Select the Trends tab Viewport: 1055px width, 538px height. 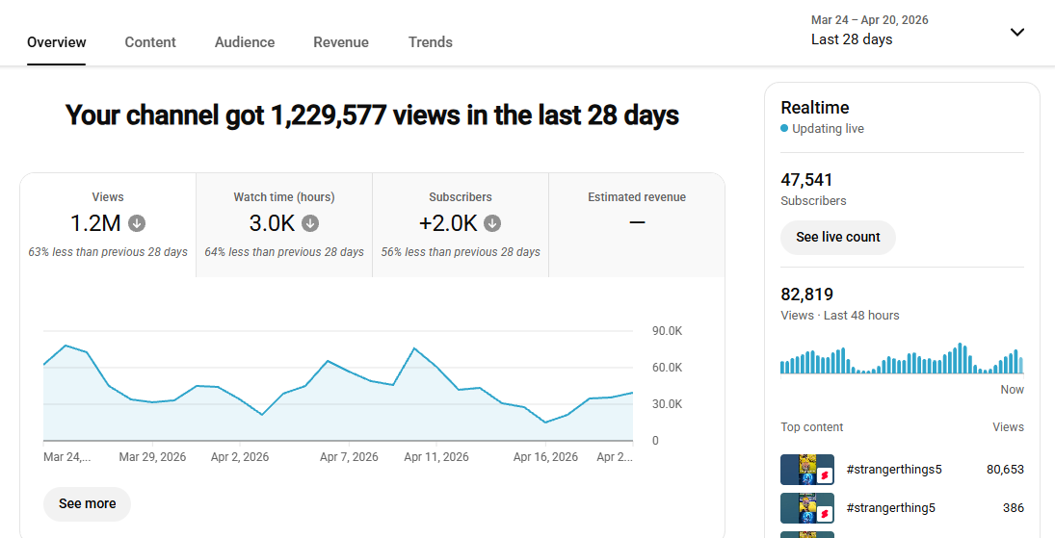click(430, 42)
